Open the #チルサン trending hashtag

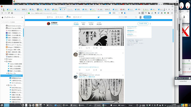130,34
